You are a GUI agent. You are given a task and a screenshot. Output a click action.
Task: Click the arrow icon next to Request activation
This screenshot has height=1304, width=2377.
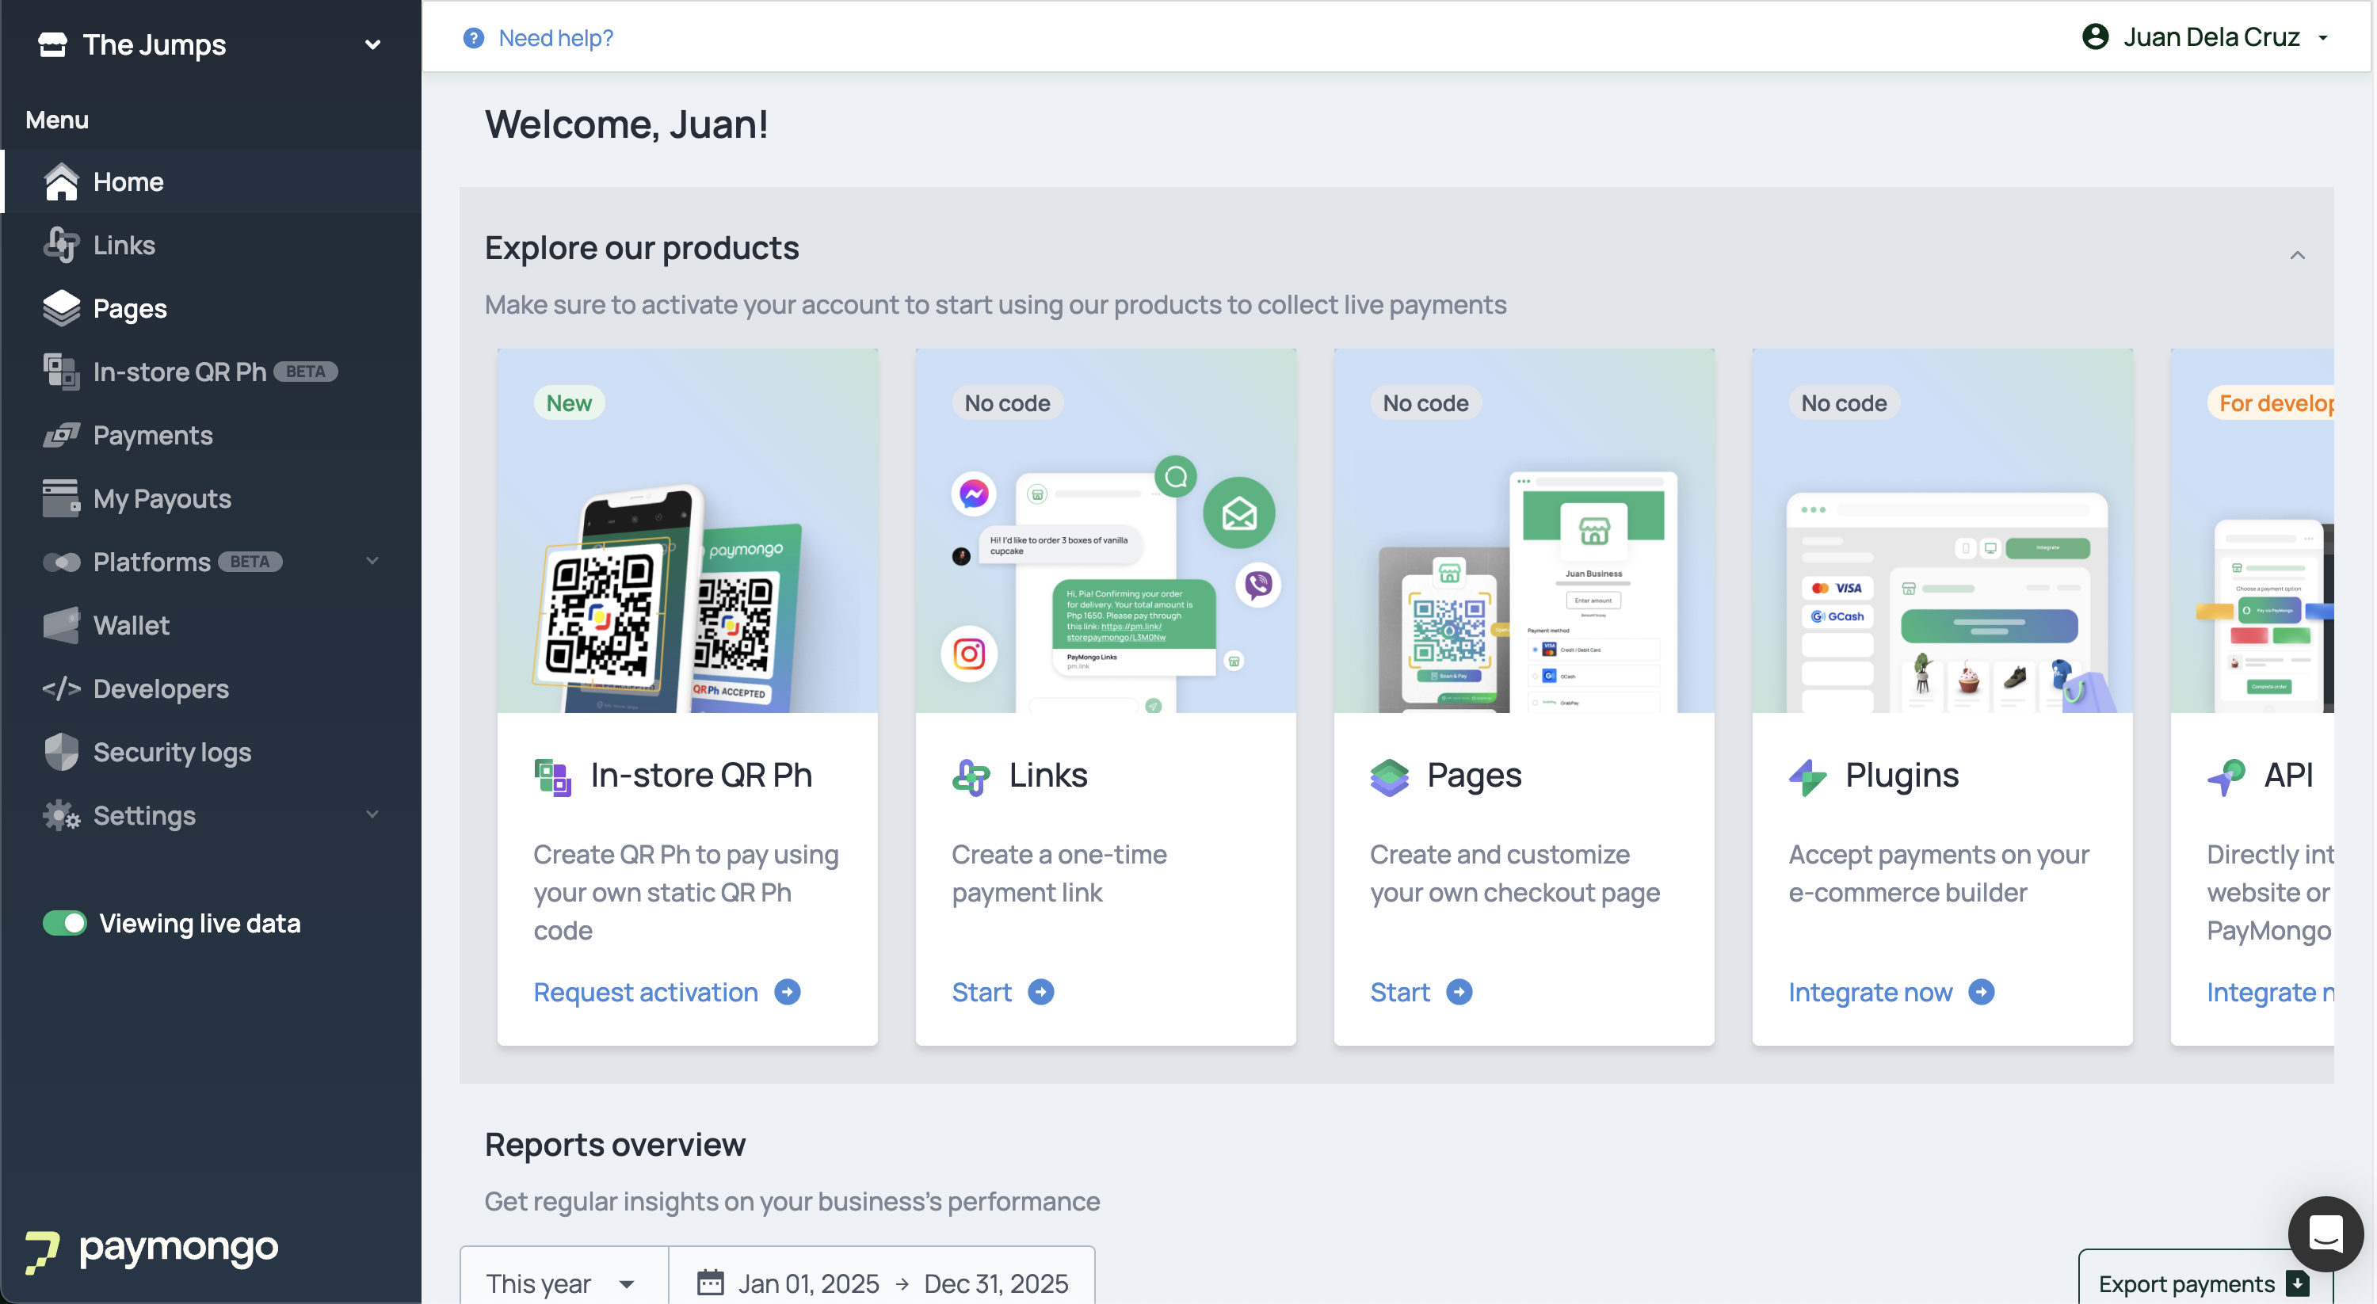[x=787, y=992]
